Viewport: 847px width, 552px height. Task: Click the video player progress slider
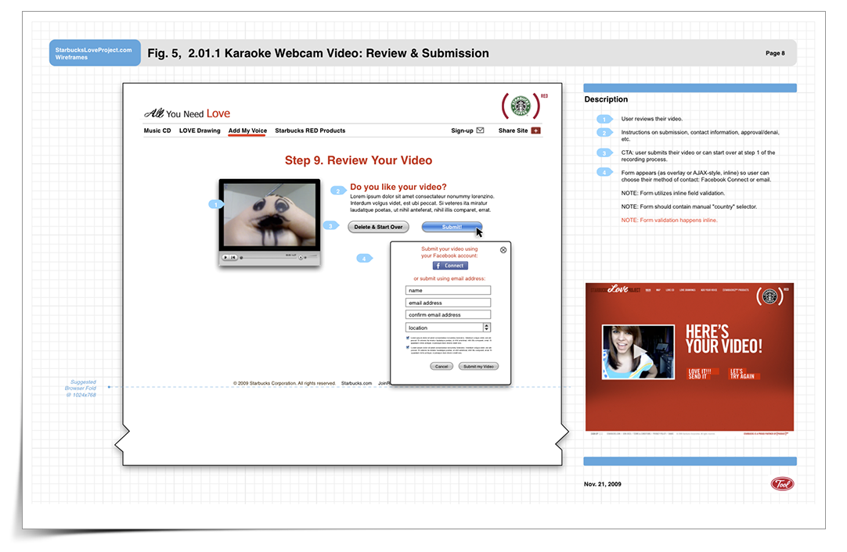[x=268, y=257]
